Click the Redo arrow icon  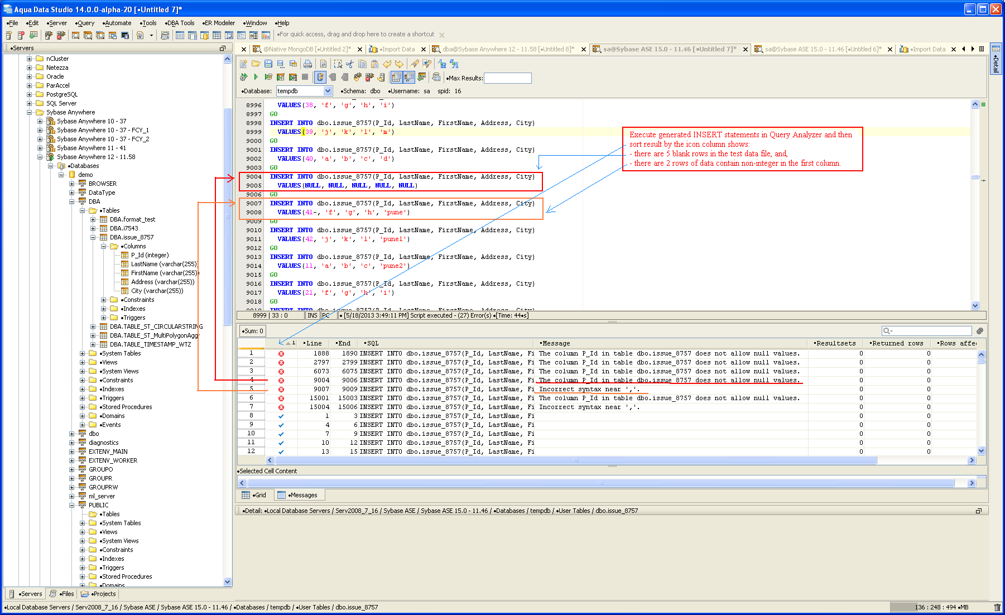pos(399,64)
